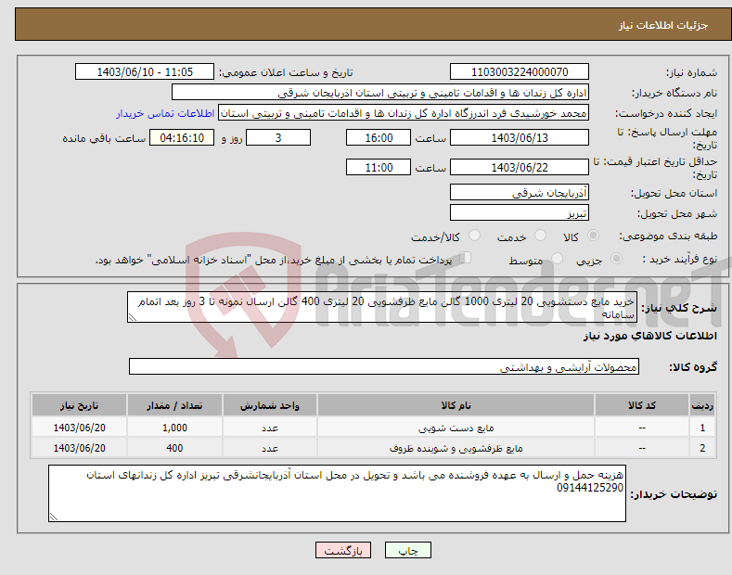Click the شرح کلی نیاز description textarea
732x575 pixels.
click(382, 307)
